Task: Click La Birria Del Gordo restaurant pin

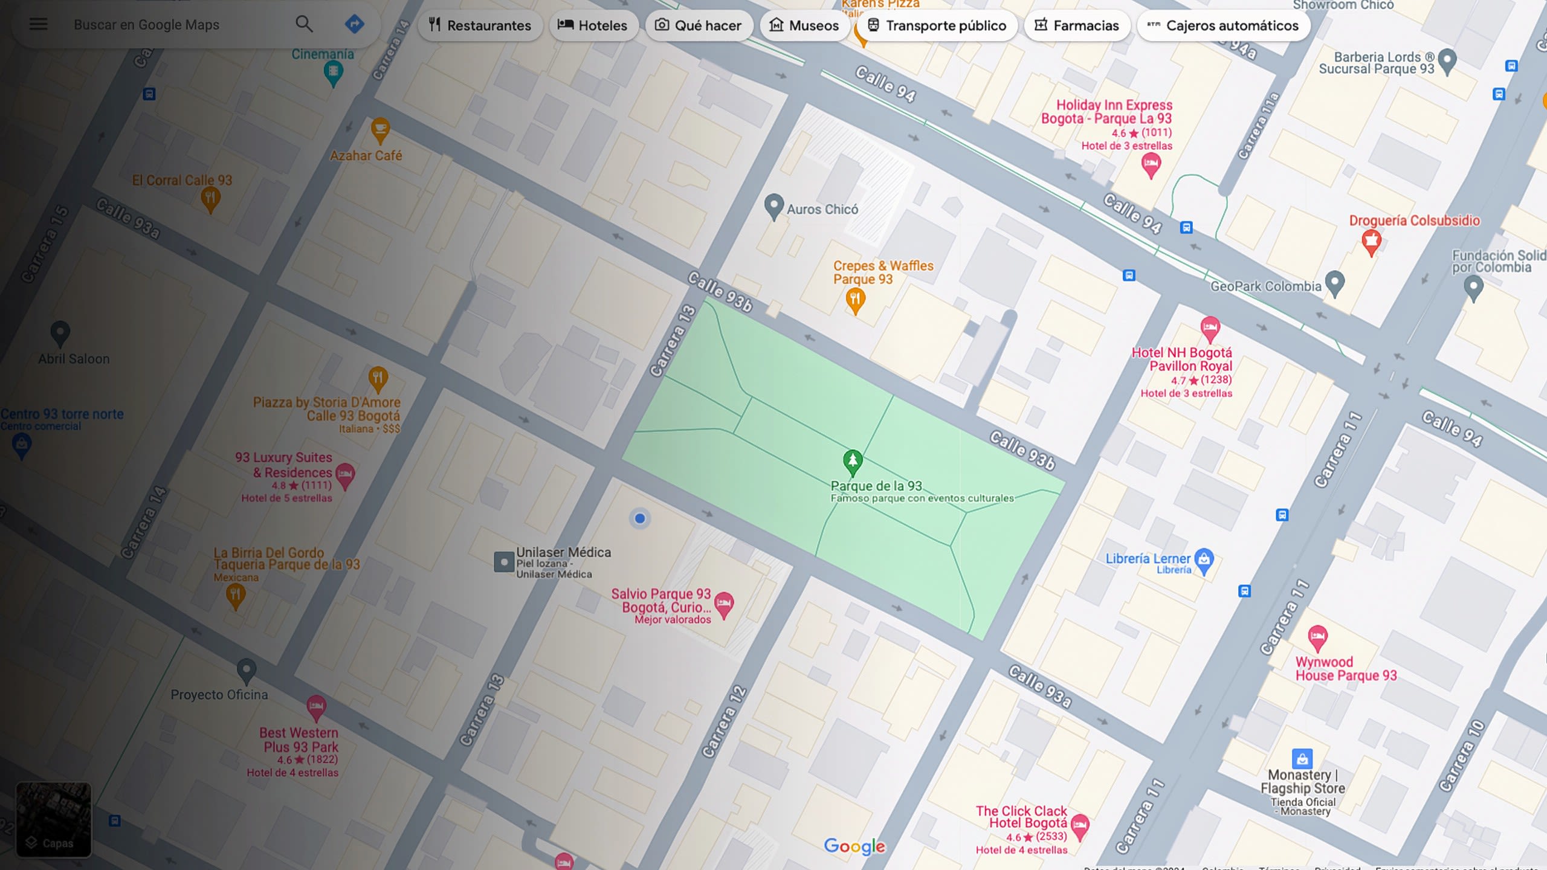Action: point(235,596)
